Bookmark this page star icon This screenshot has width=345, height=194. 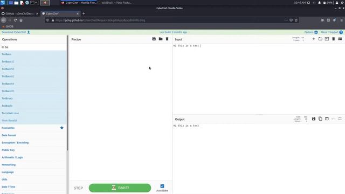296,20
